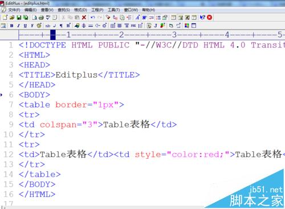Click the Help pointer question mark icon

click(x=202, y=18)
